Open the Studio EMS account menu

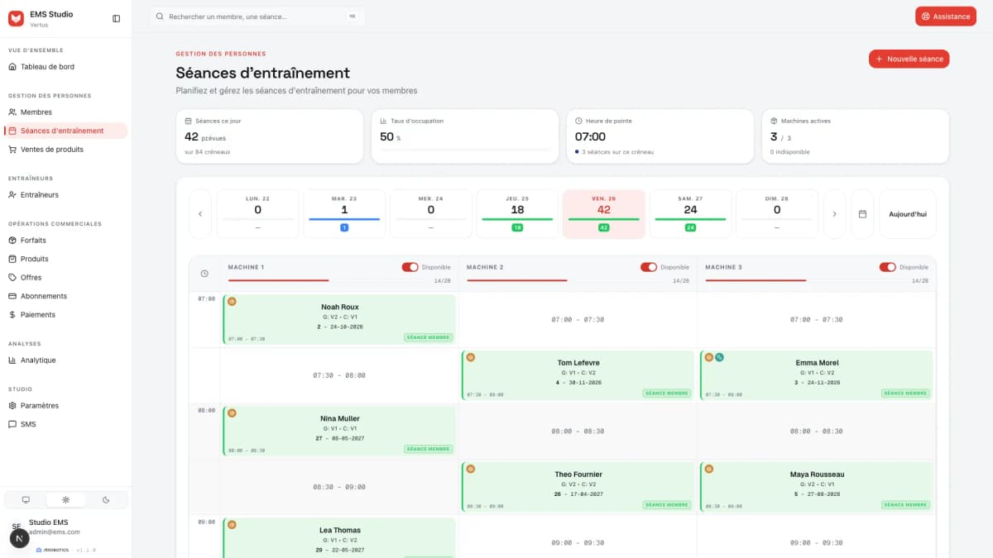click(x=66, y=527)
